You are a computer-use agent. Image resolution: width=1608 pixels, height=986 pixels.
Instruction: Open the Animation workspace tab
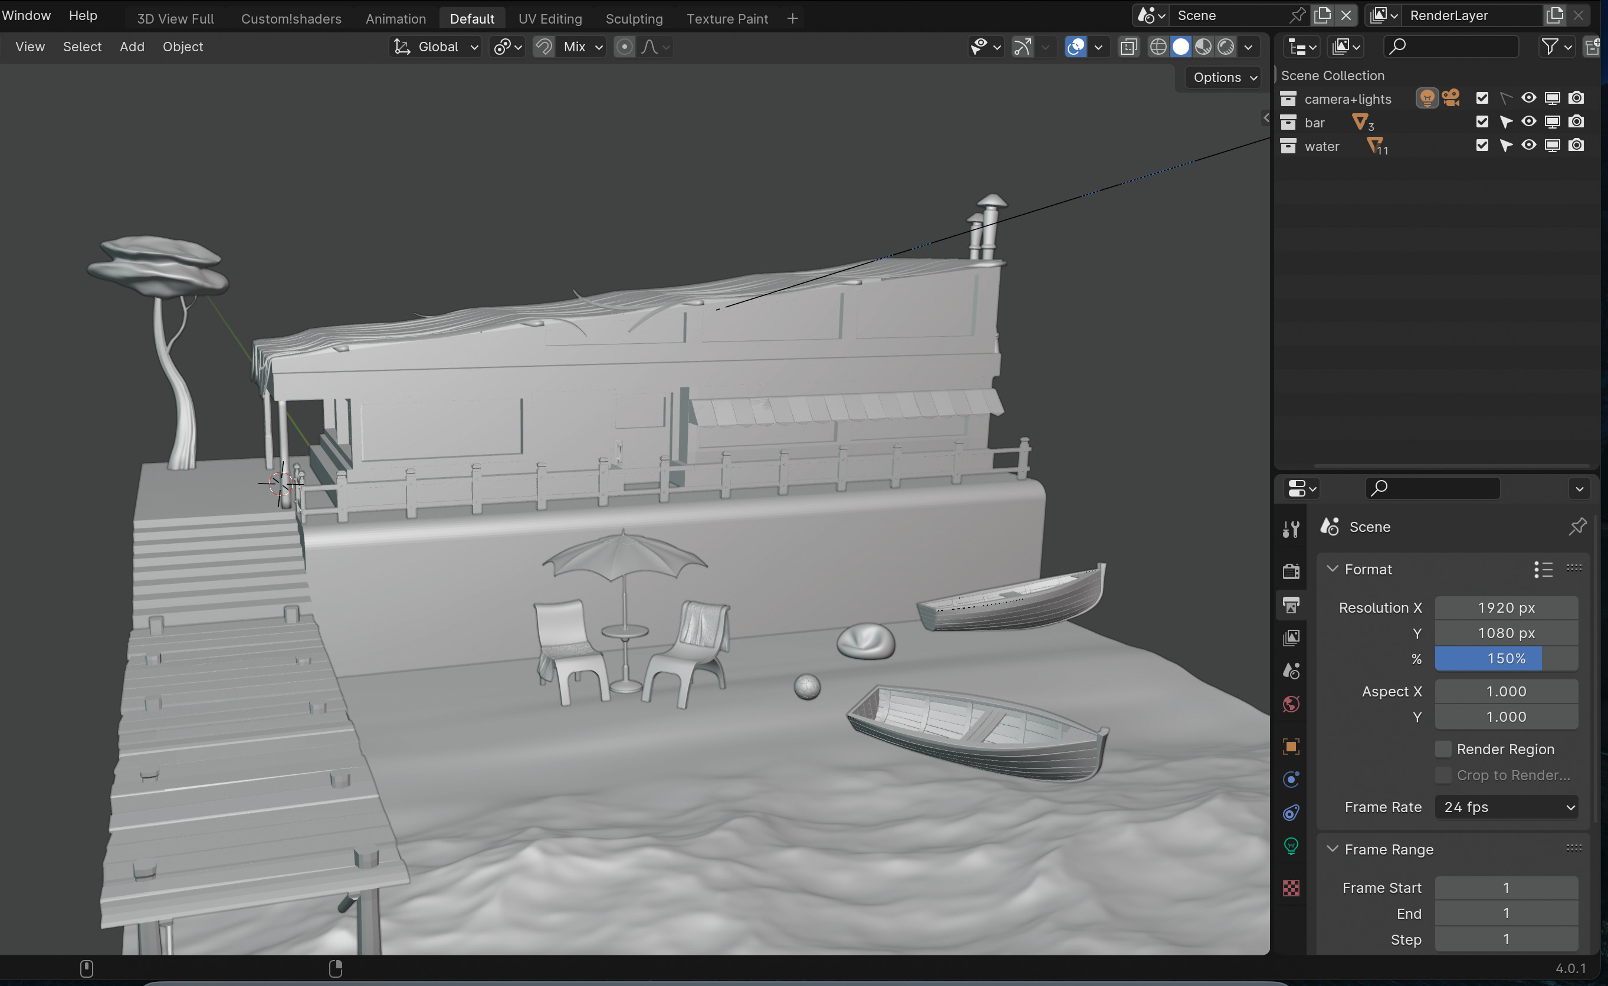click(395, 18)
